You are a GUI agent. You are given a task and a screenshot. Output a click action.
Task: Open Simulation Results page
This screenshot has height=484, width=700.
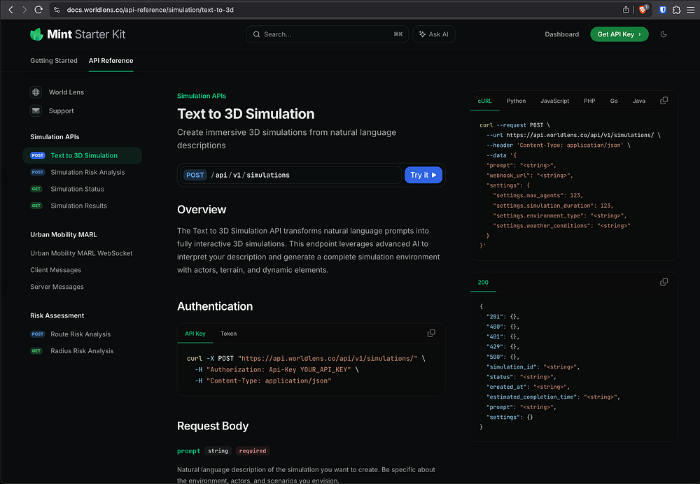[78, 206]
